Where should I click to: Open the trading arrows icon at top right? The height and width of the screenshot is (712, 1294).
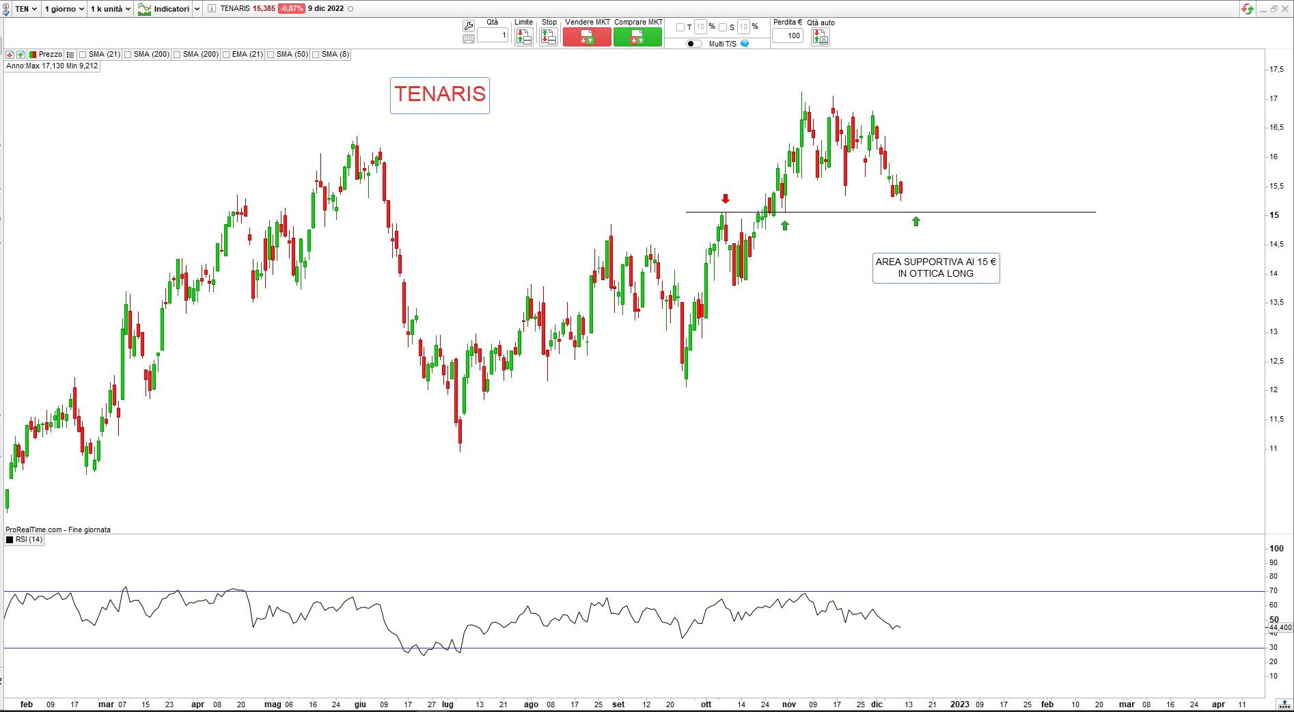(1248, 9)
